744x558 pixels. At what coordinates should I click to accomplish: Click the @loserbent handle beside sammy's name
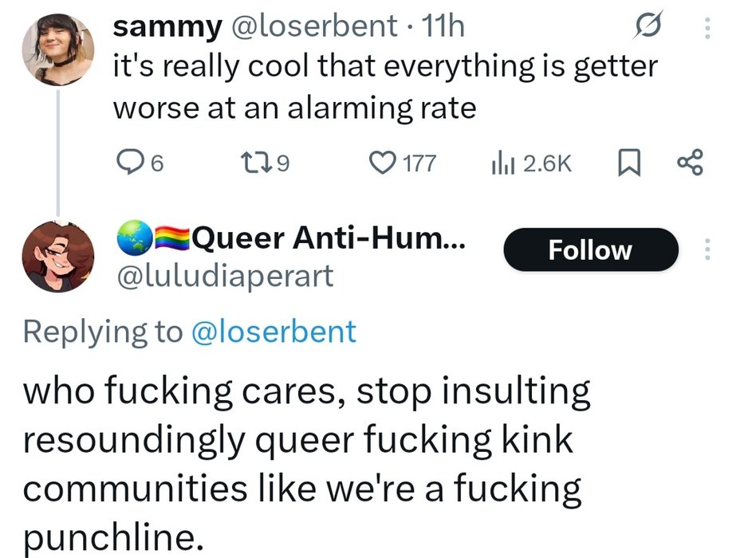[x=312, y=27]
